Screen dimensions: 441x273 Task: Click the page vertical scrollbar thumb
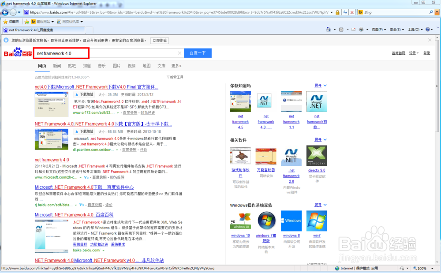tap(437, 86)
